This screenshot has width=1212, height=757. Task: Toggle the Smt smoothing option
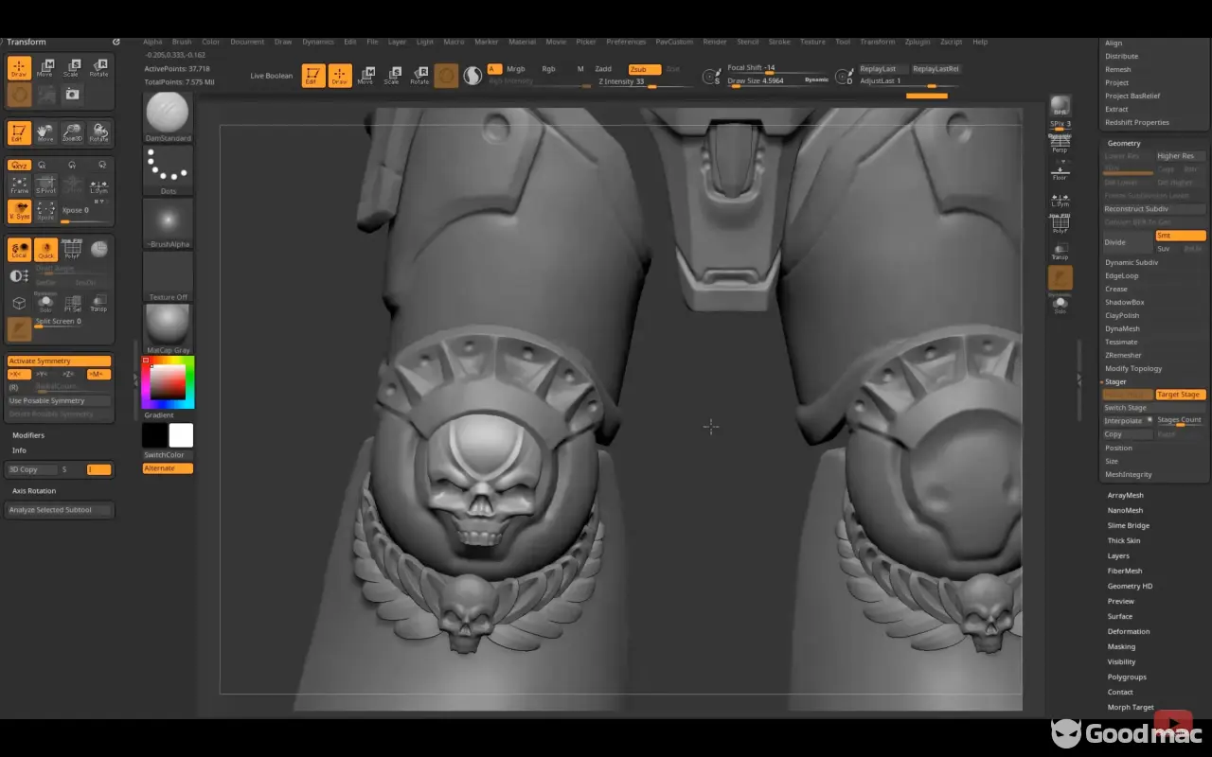coord(1180,236)
